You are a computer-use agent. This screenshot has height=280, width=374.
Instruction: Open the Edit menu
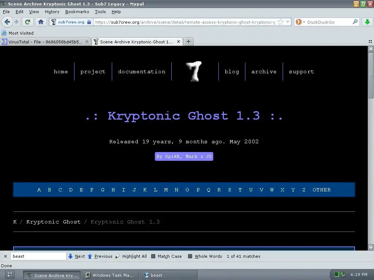coord(20,12)
